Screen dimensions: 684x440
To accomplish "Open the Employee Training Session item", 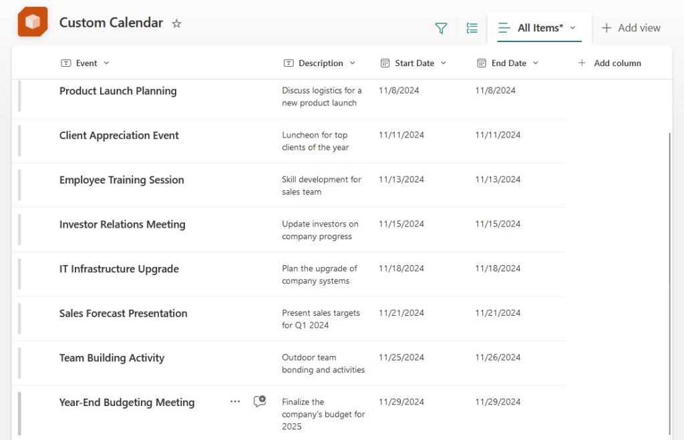I will [x=122, y=180].
